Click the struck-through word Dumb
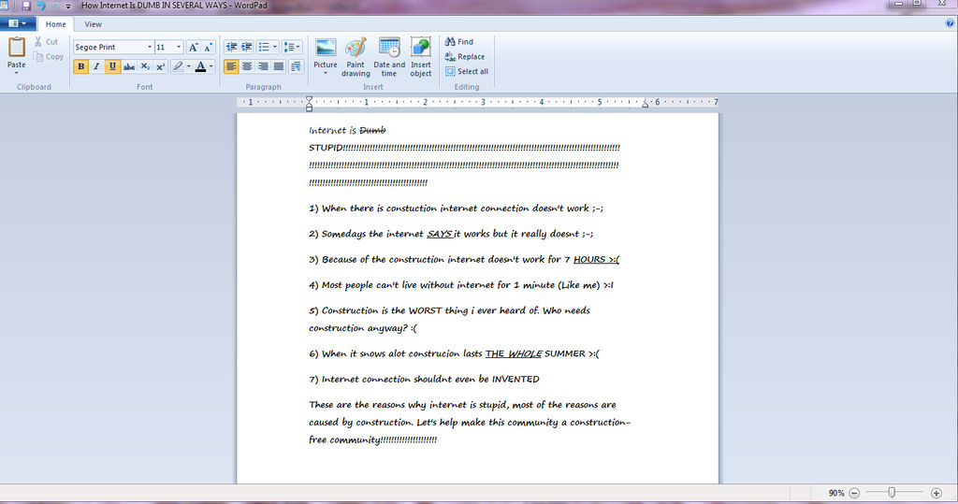 tap(372, 130)
